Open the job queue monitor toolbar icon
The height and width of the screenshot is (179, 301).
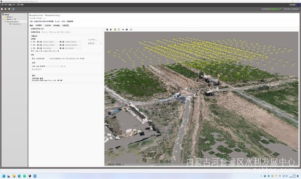pos(14,9)
